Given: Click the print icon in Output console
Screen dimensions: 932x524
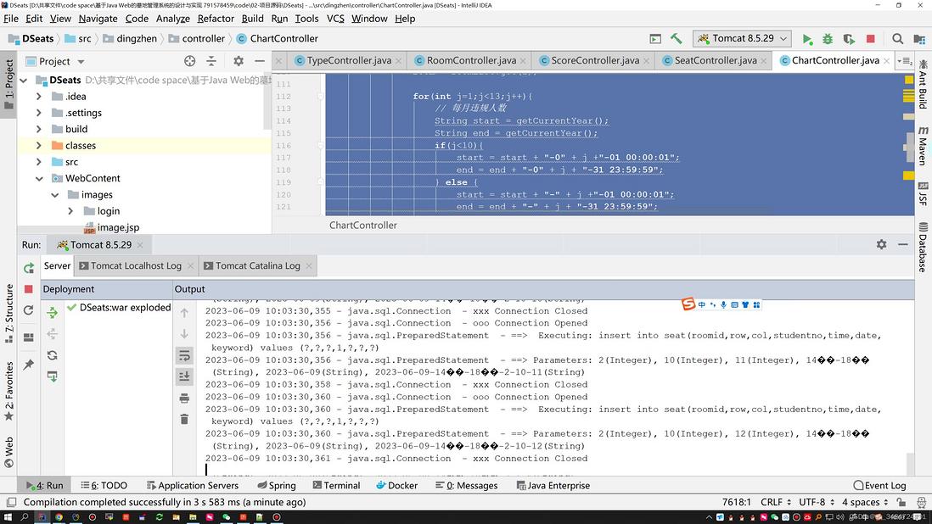Looking at the screenshot, I should click(x=184, y=399).
